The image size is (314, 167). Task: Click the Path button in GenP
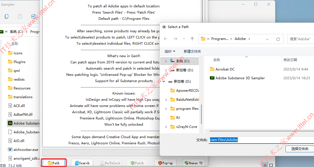[54, 163]
